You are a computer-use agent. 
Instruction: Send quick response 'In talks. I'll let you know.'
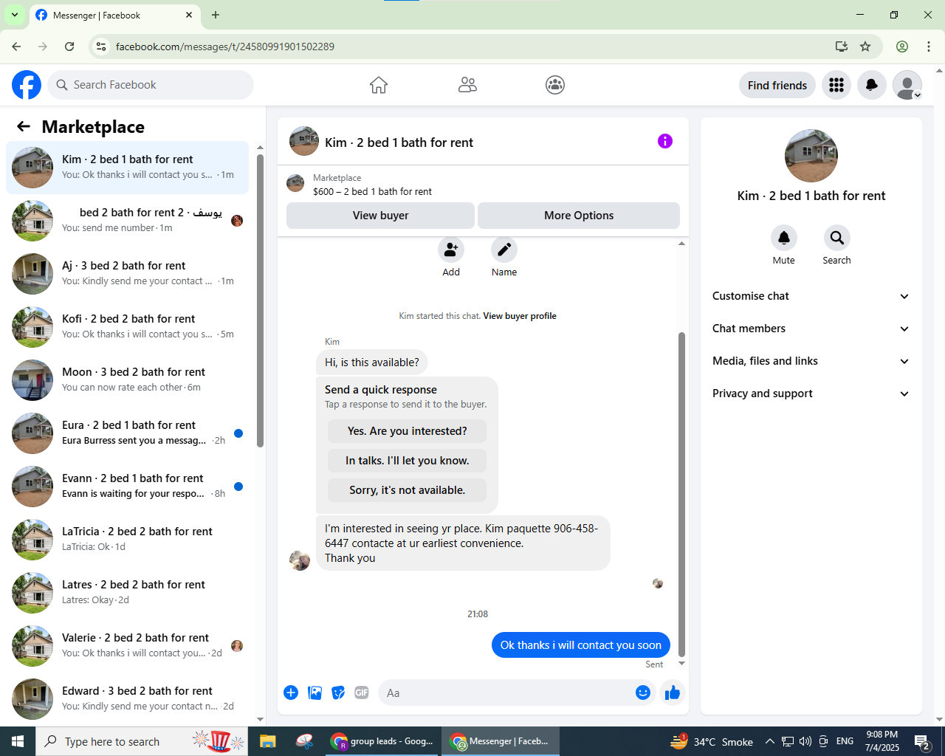click(x=408, y=461)
